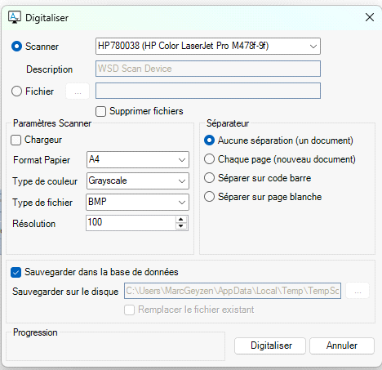The image size is (382, 370).
Task: Select Séparer sur code barre
Action: click(209, 178)
